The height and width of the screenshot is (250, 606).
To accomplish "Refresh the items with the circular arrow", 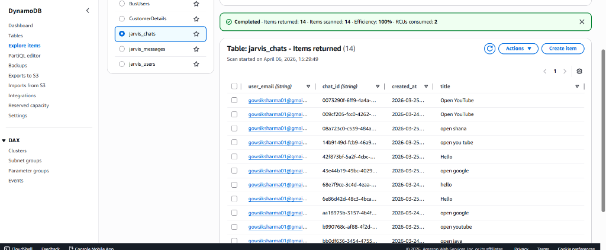I will pos(489,49).
